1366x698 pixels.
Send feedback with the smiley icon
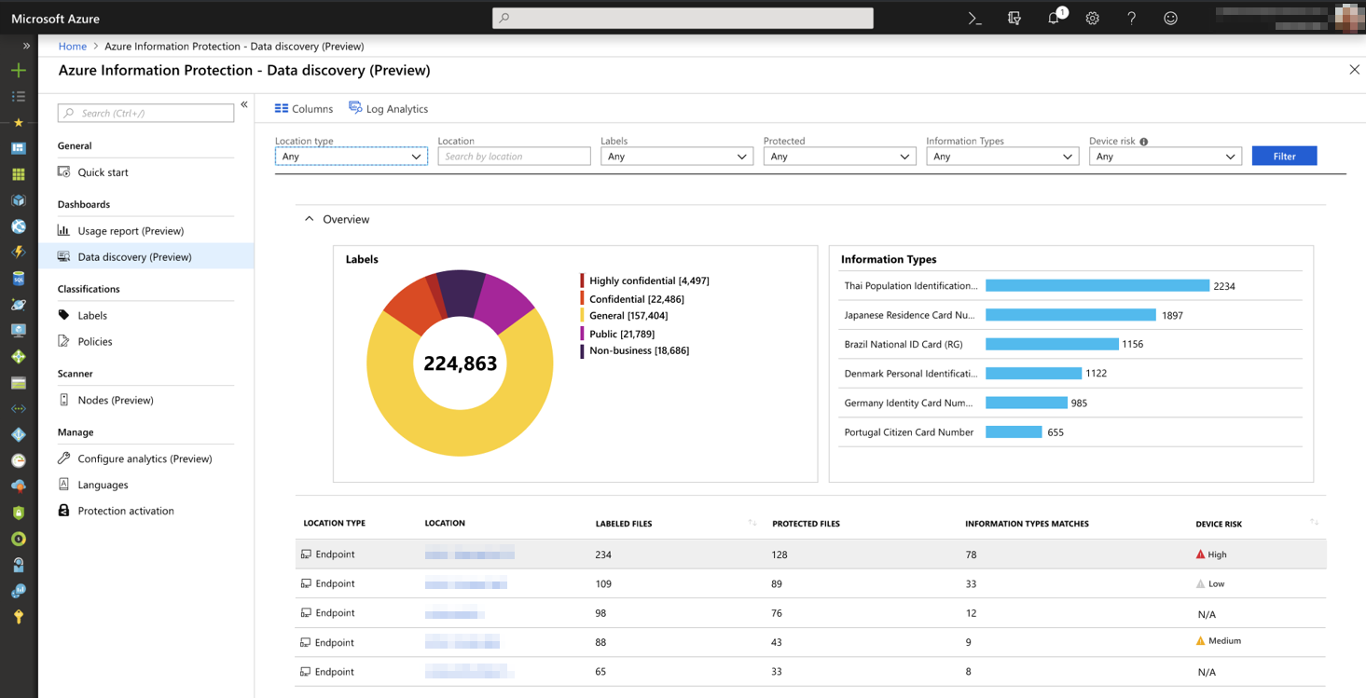tap(1170, 18)
